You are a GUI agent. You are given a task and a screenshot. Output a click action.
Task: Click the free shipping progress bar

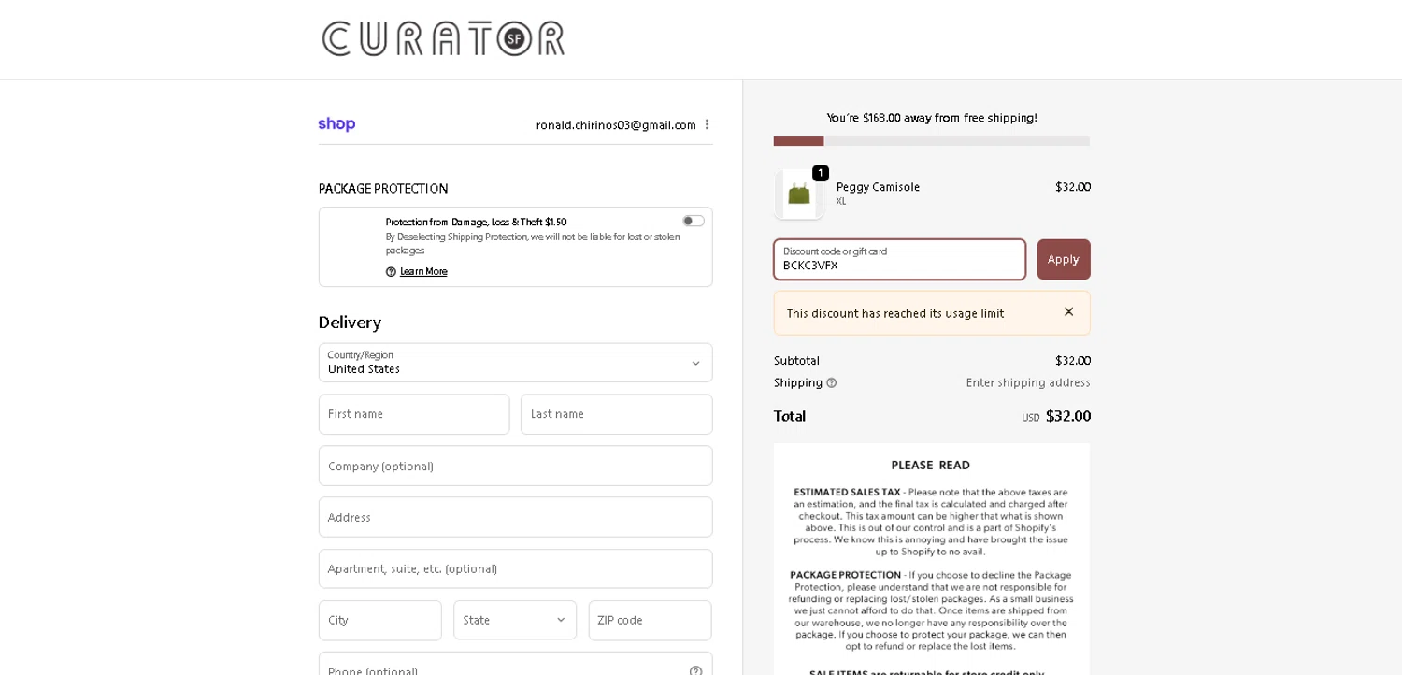click(932, 141)
